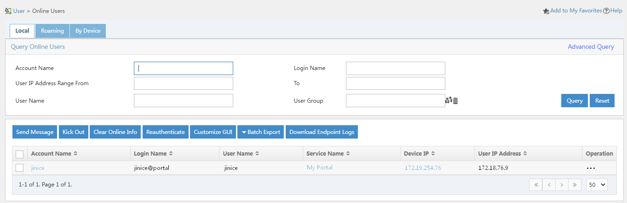627x203 pixels.
Task: Click the Add to My Favorites star icon
Action: (x=546, y=11)
